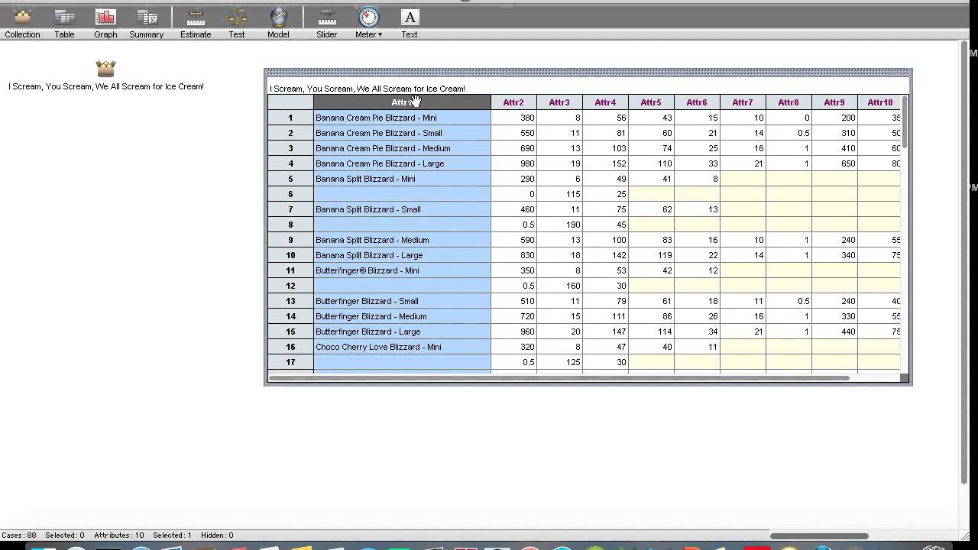Image resolution: width=978 pixels, height=550 pixels.
Task: Click the empty name cell in row 8
Action: click(402, 225)
